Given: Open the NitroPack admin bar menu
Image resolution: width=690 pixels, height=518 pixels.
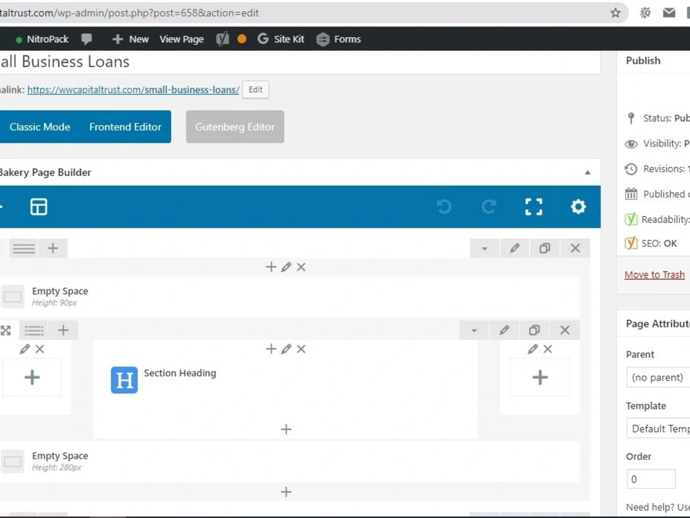Looking at the screenshot, I should pyautogui.click(x=42, y=39).
